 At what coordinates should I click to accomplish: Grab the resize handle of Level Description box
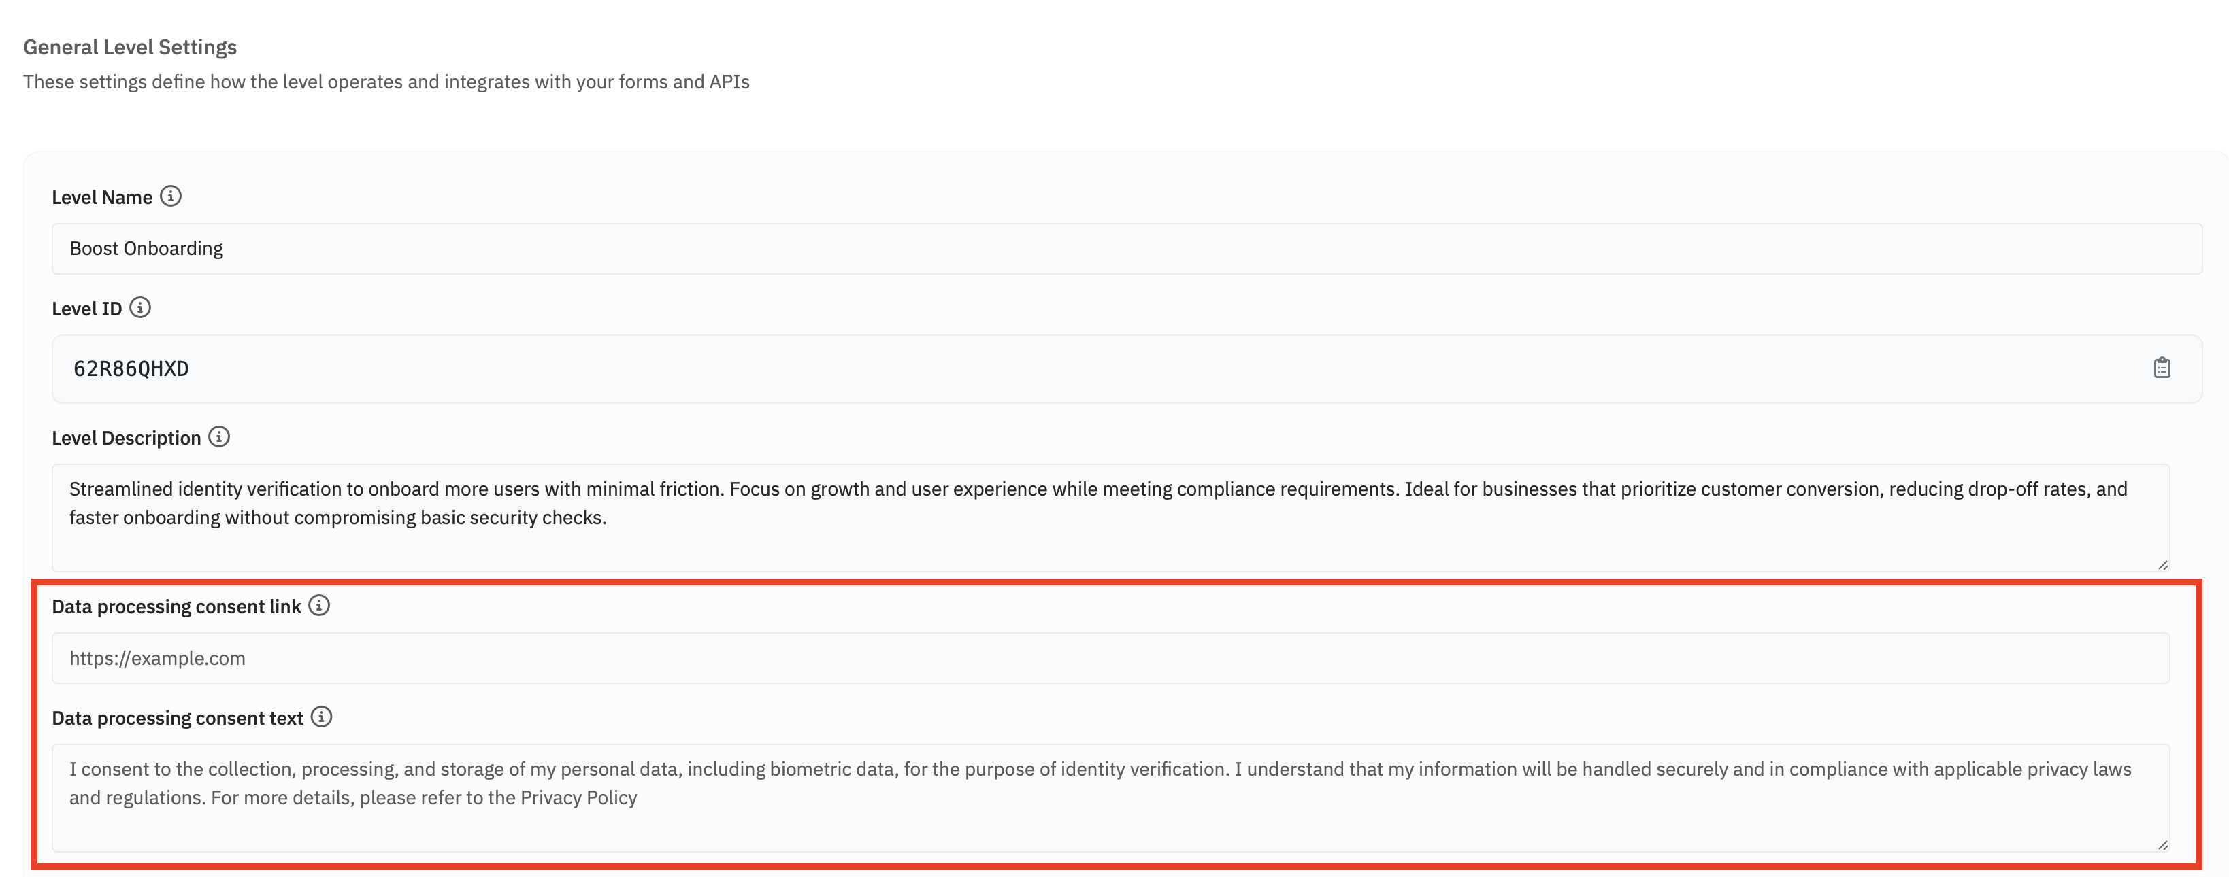(2162, 565)
